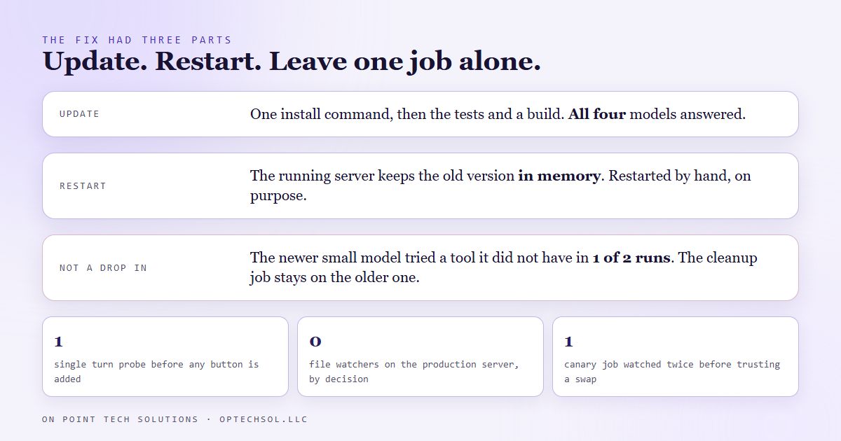Click 'ON POINT TECH SOLUTIONS' footer text

121,419
